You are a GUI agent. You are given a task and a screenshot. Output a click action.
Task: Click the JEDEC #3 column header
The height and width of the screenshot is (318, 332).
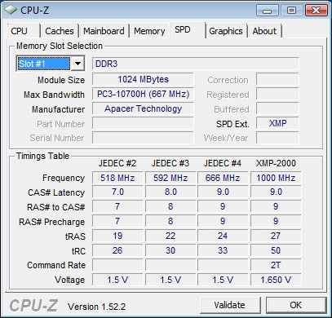tap(170, 163)
